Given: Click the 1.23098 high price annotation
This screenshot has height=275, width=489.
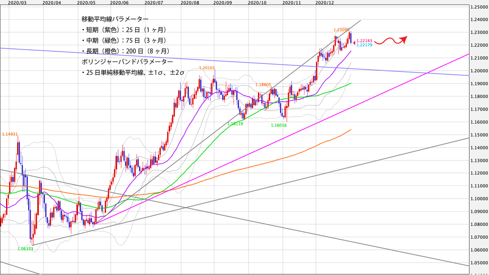Looking at the screenshot, I should point(341,30).
